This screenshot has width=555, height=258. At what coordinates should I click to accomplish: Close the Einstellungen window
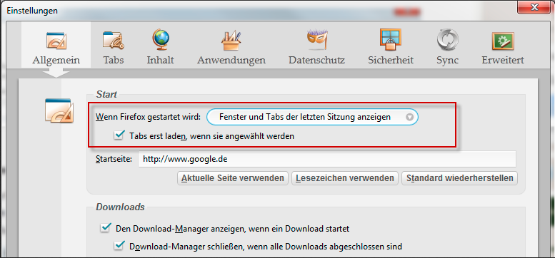pyautogui.click(x=534, y=7)
